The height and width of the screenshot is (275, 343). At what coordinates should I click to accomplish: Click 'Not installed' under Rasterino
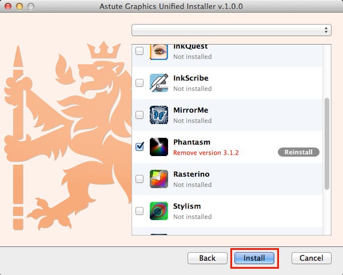tap(193, 185)
